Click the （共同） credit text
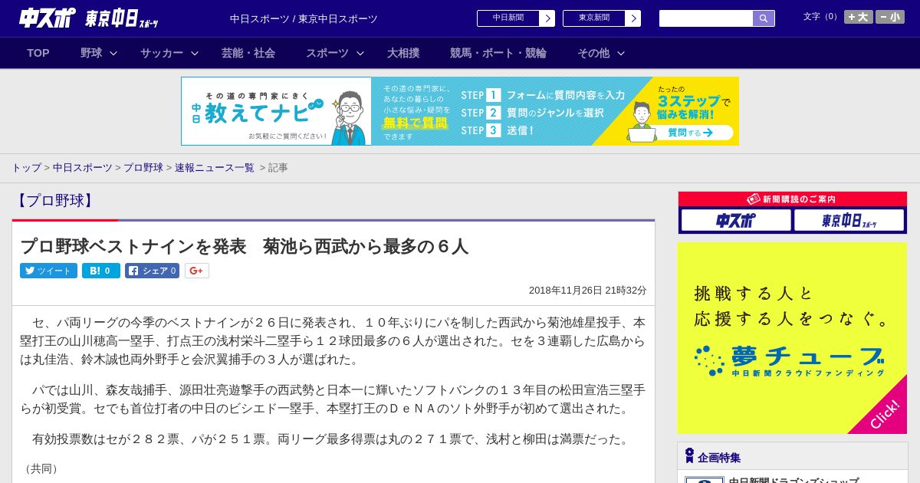The image size is (920, 483). coord(41,468)
